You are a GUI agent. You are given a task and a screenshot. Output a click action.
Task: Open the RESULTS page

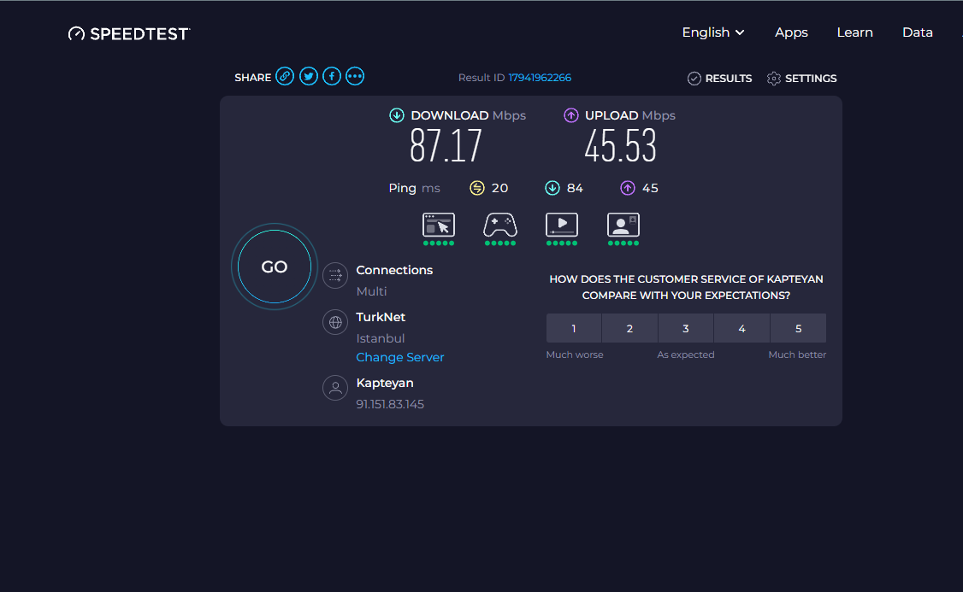[720, 79]
